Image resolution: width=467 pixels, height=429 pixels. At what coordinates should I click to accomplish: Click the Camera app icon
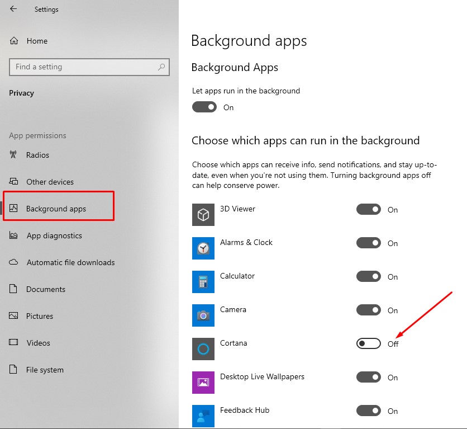(203, 315)
